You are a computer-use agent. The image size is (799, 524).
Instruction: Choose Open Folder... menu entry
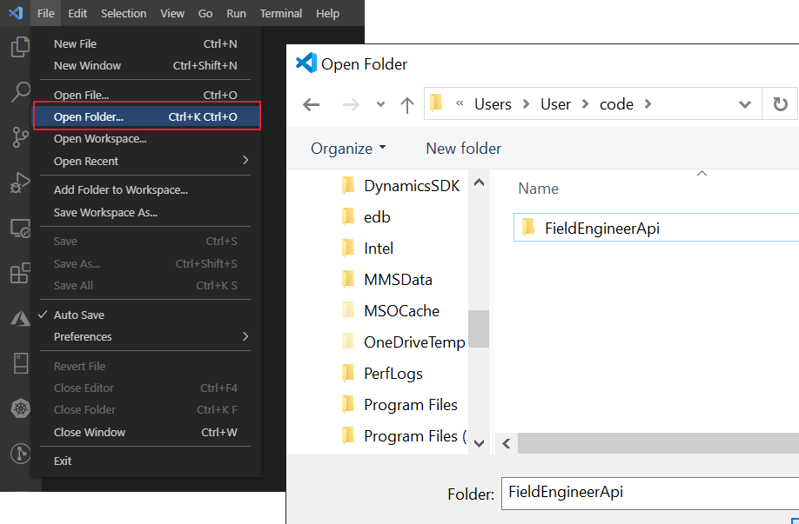tap(147, 116)
